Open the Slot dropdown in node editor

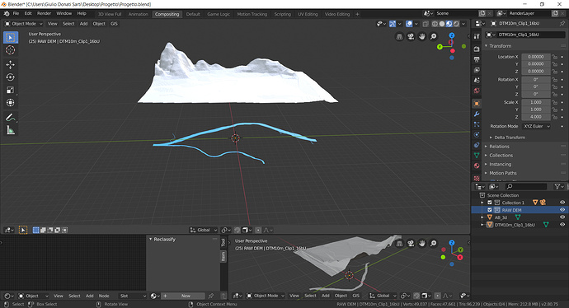coord(133,296)
